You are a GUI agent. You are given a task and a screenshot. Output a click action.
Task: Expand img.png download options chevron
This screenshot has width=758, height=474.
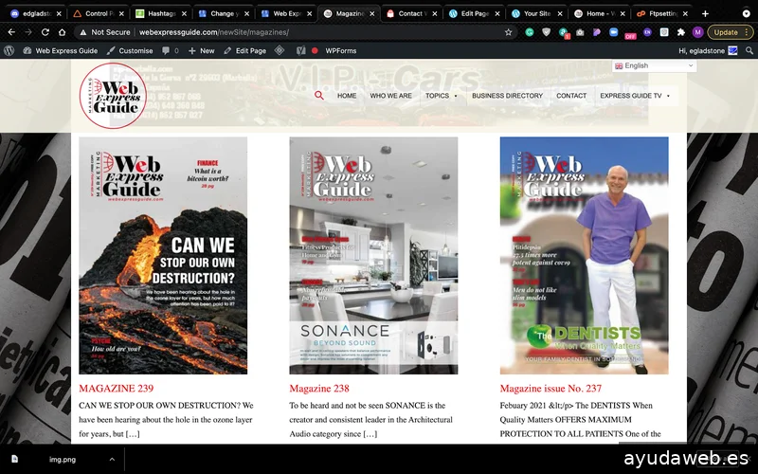tap(111, 459)
